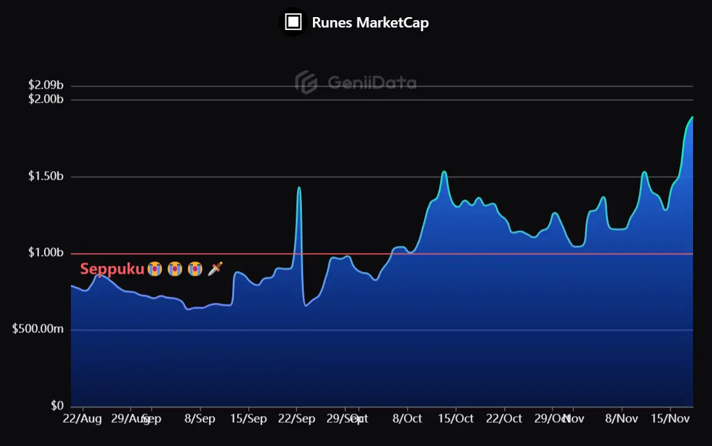Screen dimensions: 712x446
Task: Click the crying emoji right after Seppuku text
Action: click(x=155, y=269)
